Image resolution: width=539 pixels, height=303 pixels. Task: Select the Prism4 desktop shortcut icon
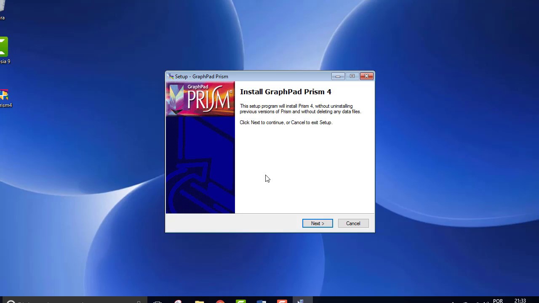(x=5, y=99)
